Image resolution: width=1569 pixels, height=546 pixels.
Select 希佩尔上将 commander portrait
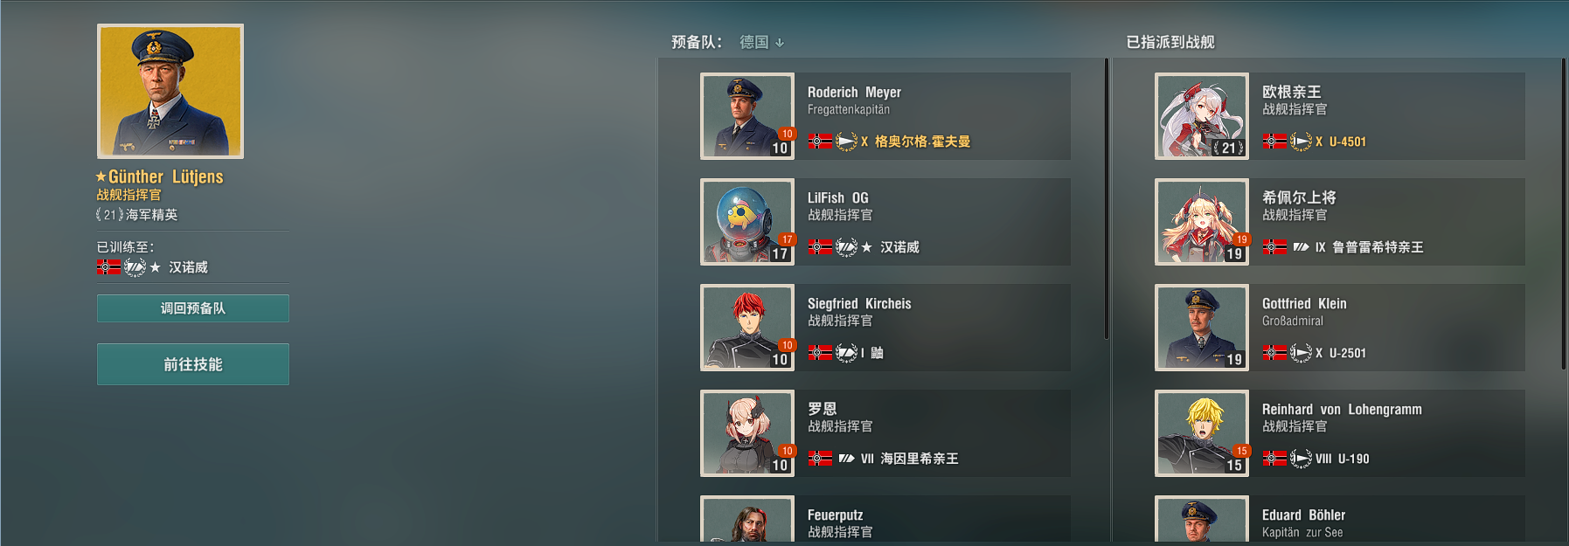(x=1202, y=222)
